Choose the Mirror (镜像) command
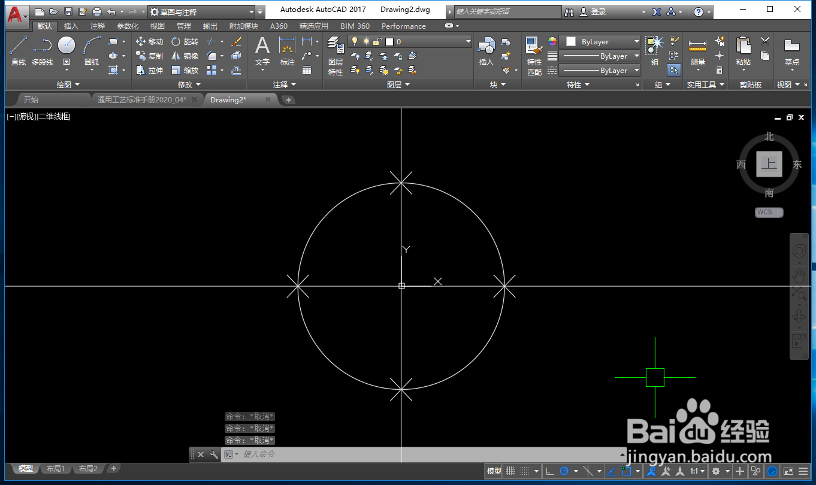Screen dimensions: 816x485 [185, 56]
